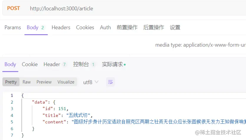Click the "data" key line
This screenshot has height=140, width=246.
(44, 102)
